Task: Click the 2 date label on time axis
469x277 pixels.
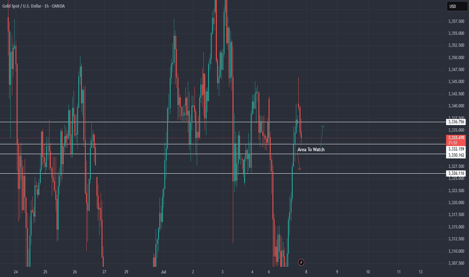Action: [x=193, y=272]
